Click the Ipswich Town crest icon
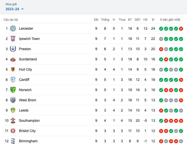 point(13,39)
